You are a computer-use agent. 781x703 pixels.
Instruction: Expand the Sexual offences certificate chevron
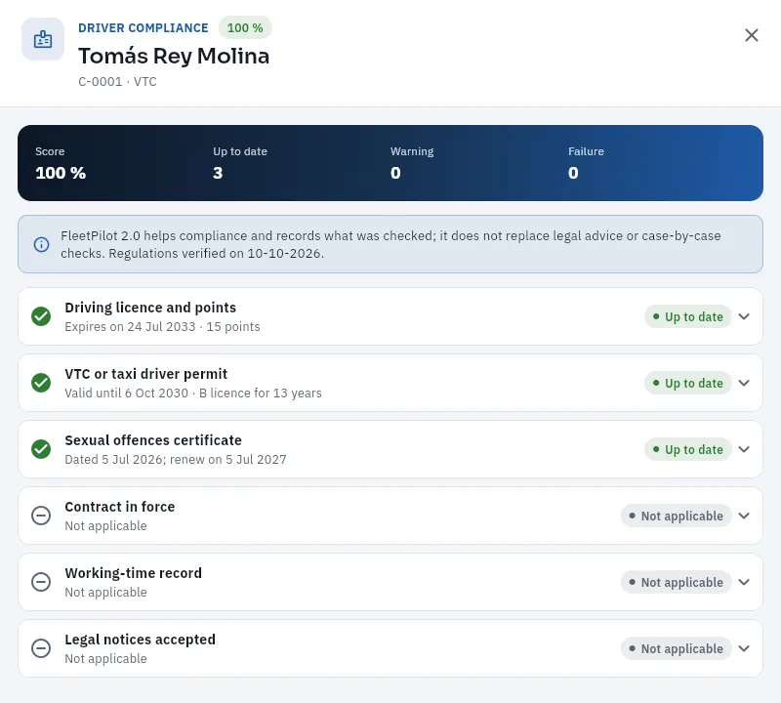744,449
